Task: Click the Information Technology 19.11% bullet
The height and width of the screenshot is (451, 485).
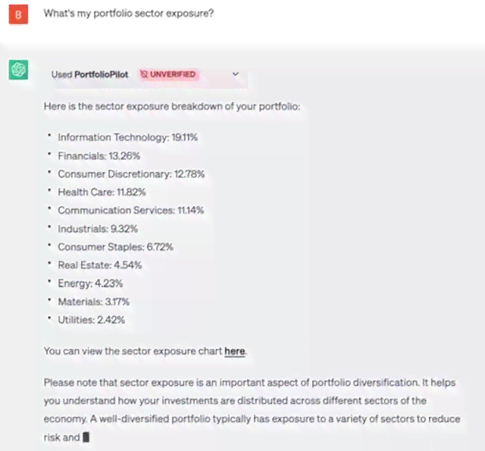Action: coord(128,137)
